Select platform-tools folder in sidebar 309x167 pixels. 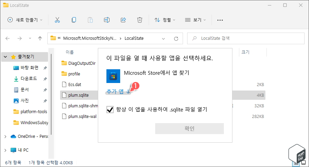click(34, 112)
